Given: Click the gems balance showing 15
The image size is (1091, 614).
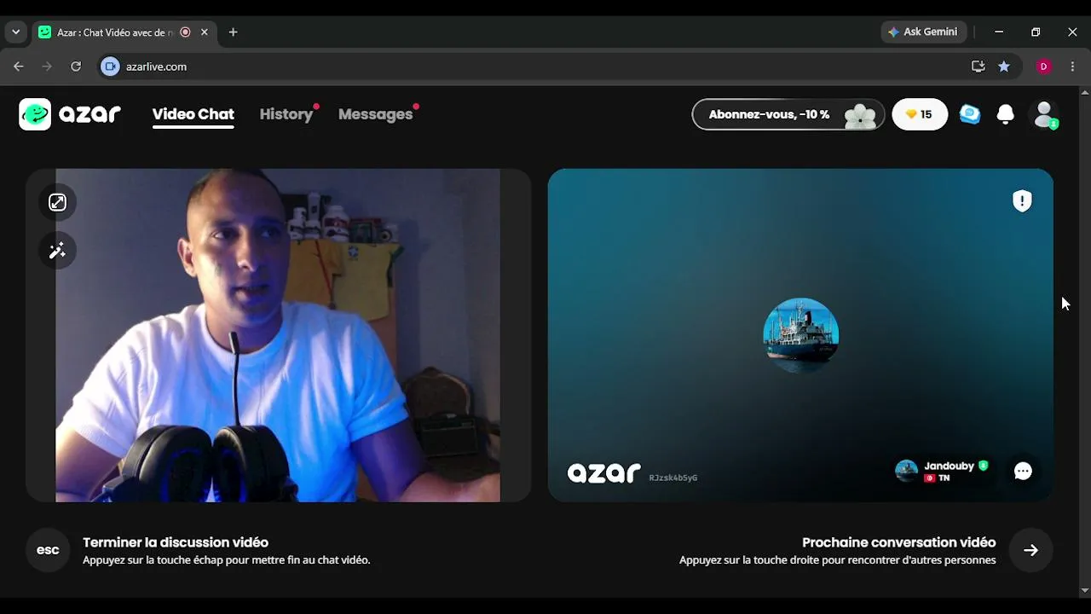Looking at the screenshot, I should coord(920,114).
